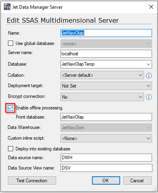
Task: Open the Encrypt connection dropdown
Action: click(x=102, y=97)
